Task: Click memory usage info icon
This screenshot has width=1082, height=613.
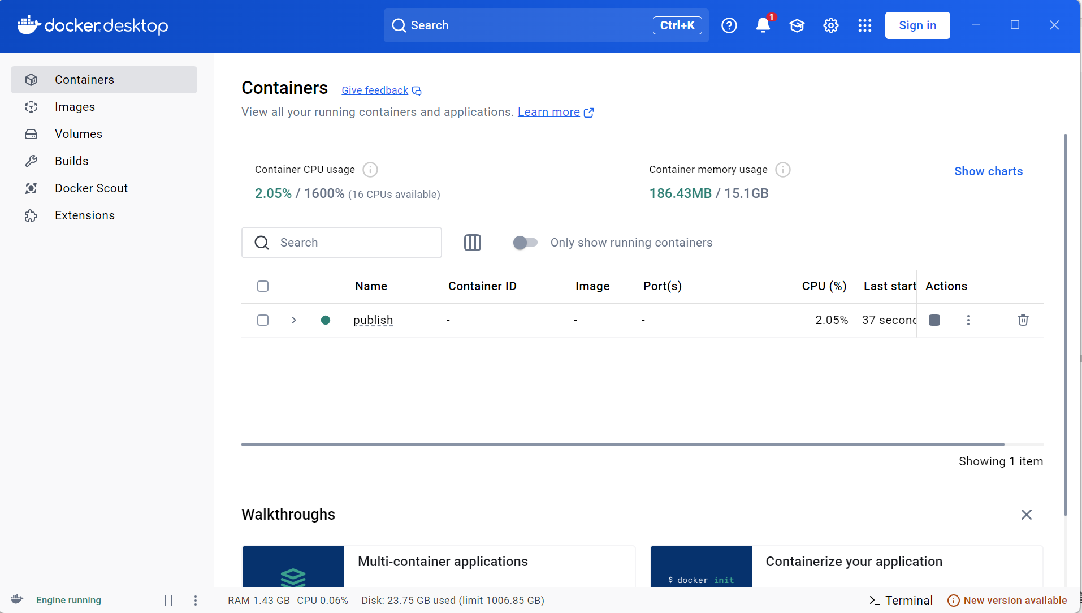Action: (x=783, y=170)
